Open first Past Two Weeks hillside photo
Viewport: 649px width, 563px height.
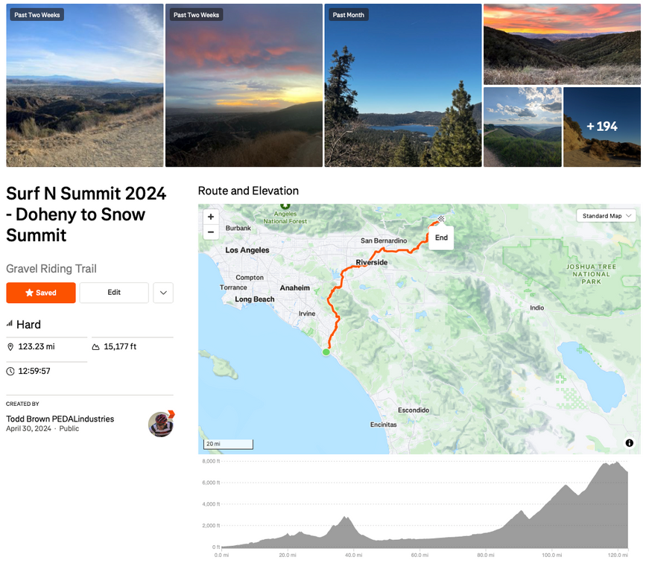pyautogui.click(x=84, y=86)
